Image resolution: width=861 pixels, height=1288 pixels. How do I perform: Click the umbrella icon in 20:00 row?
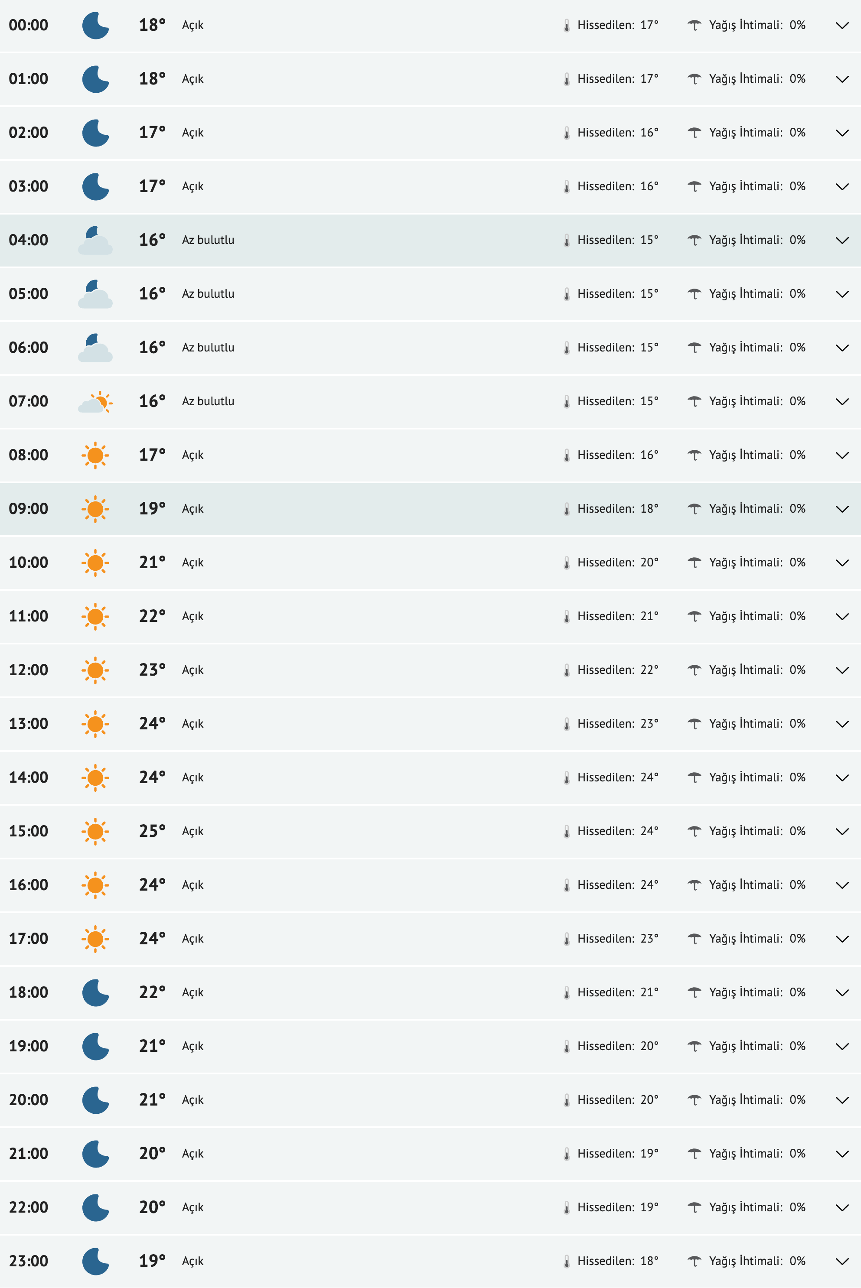694,1100
